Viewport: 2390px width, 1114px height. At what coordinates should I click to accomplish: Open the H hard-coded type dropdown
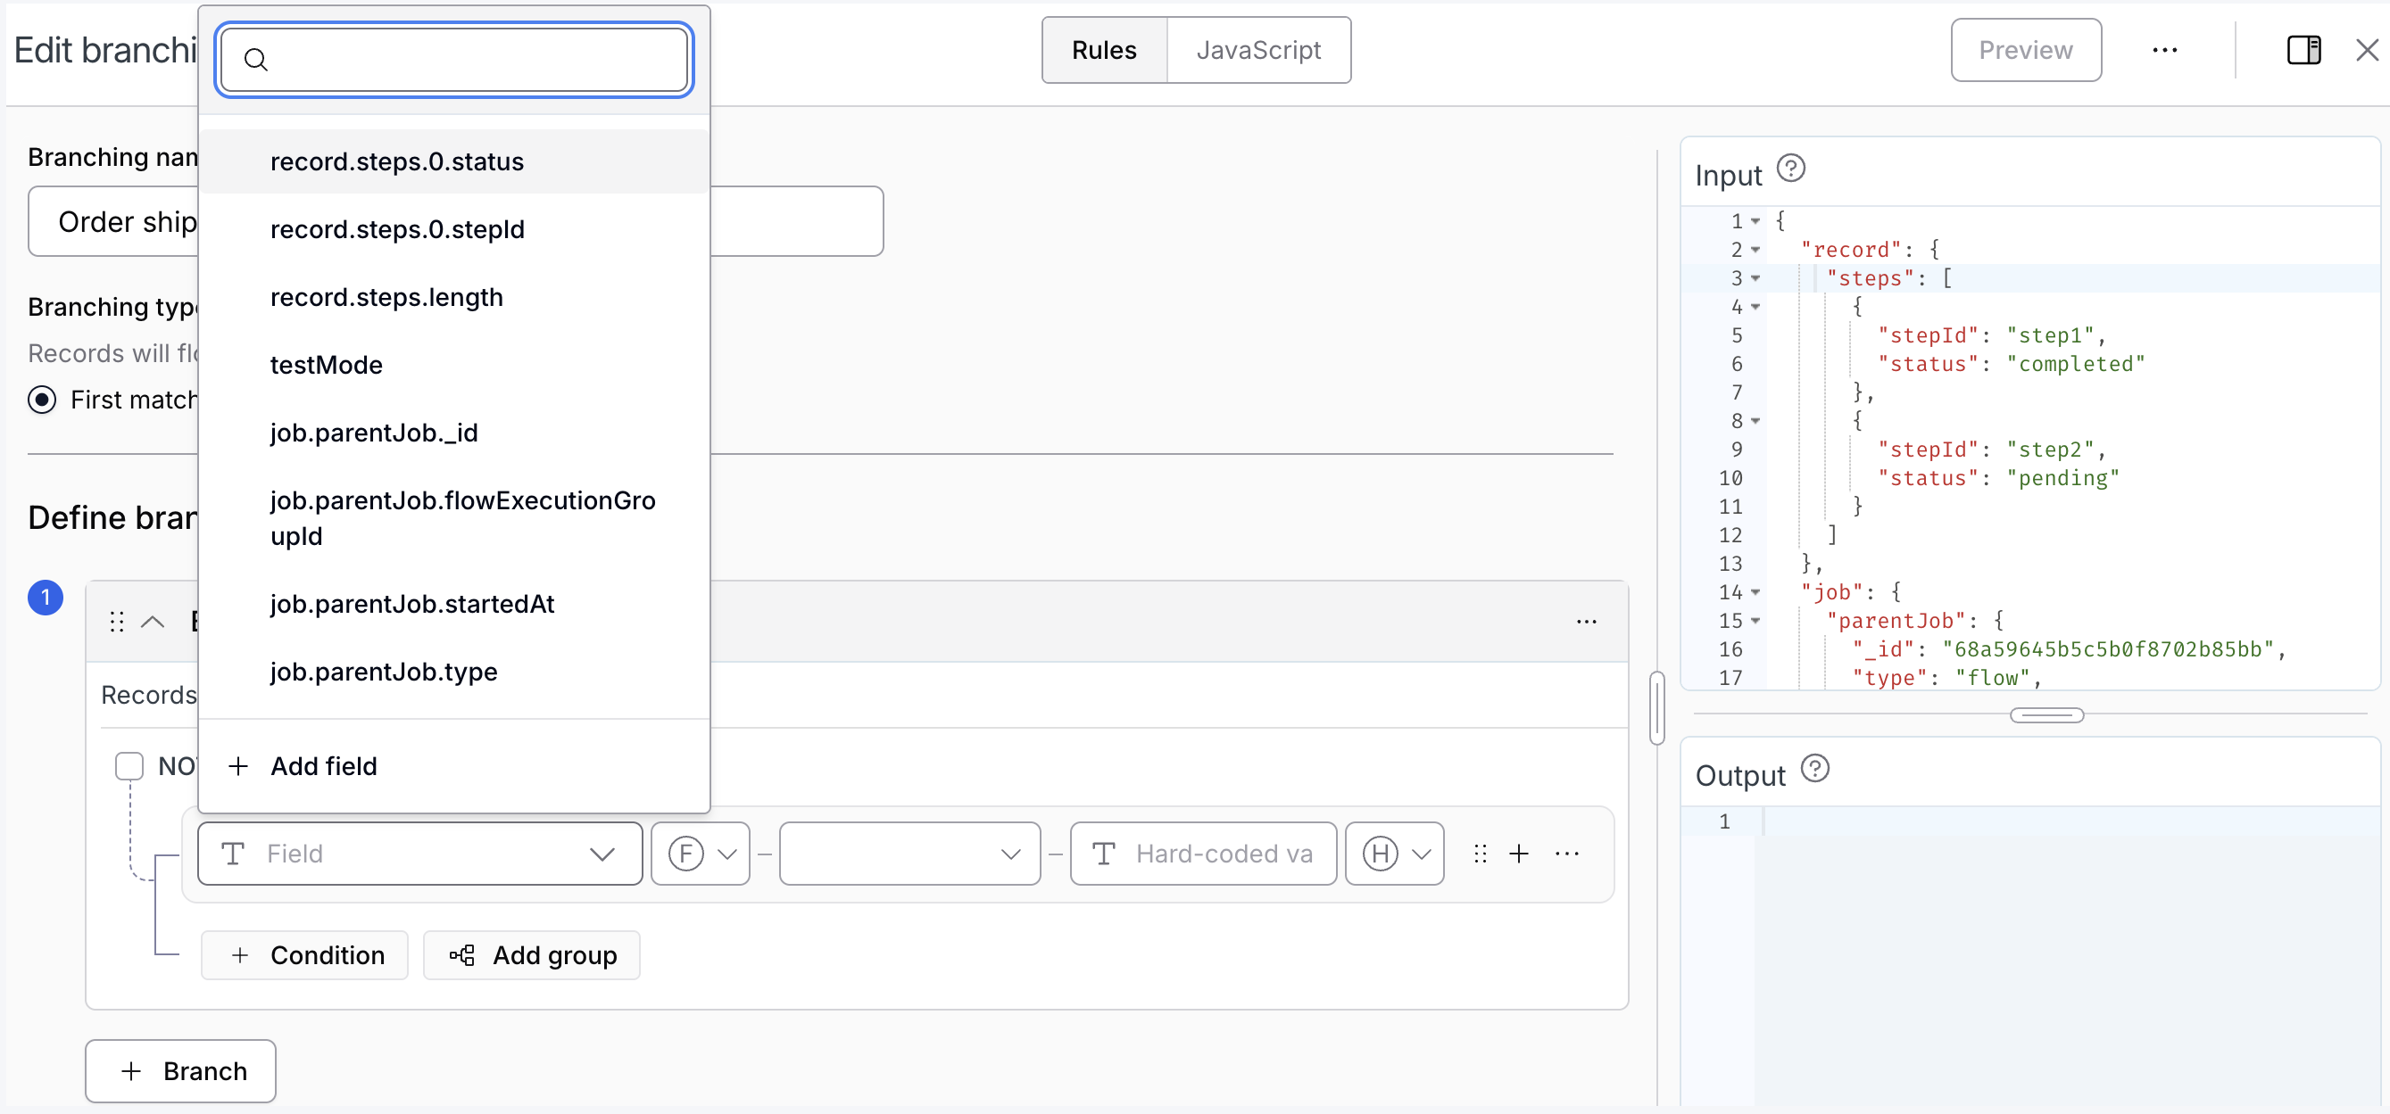pyautogui.click(x=1395, y=854)
